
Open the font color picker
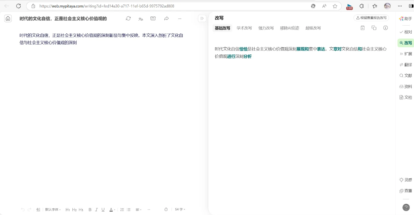112,209
